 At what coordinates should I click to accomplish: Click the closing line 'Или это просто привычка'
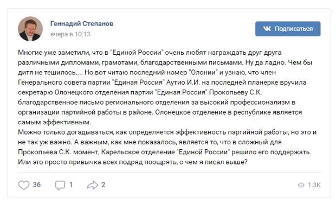(x=133, y=162)
